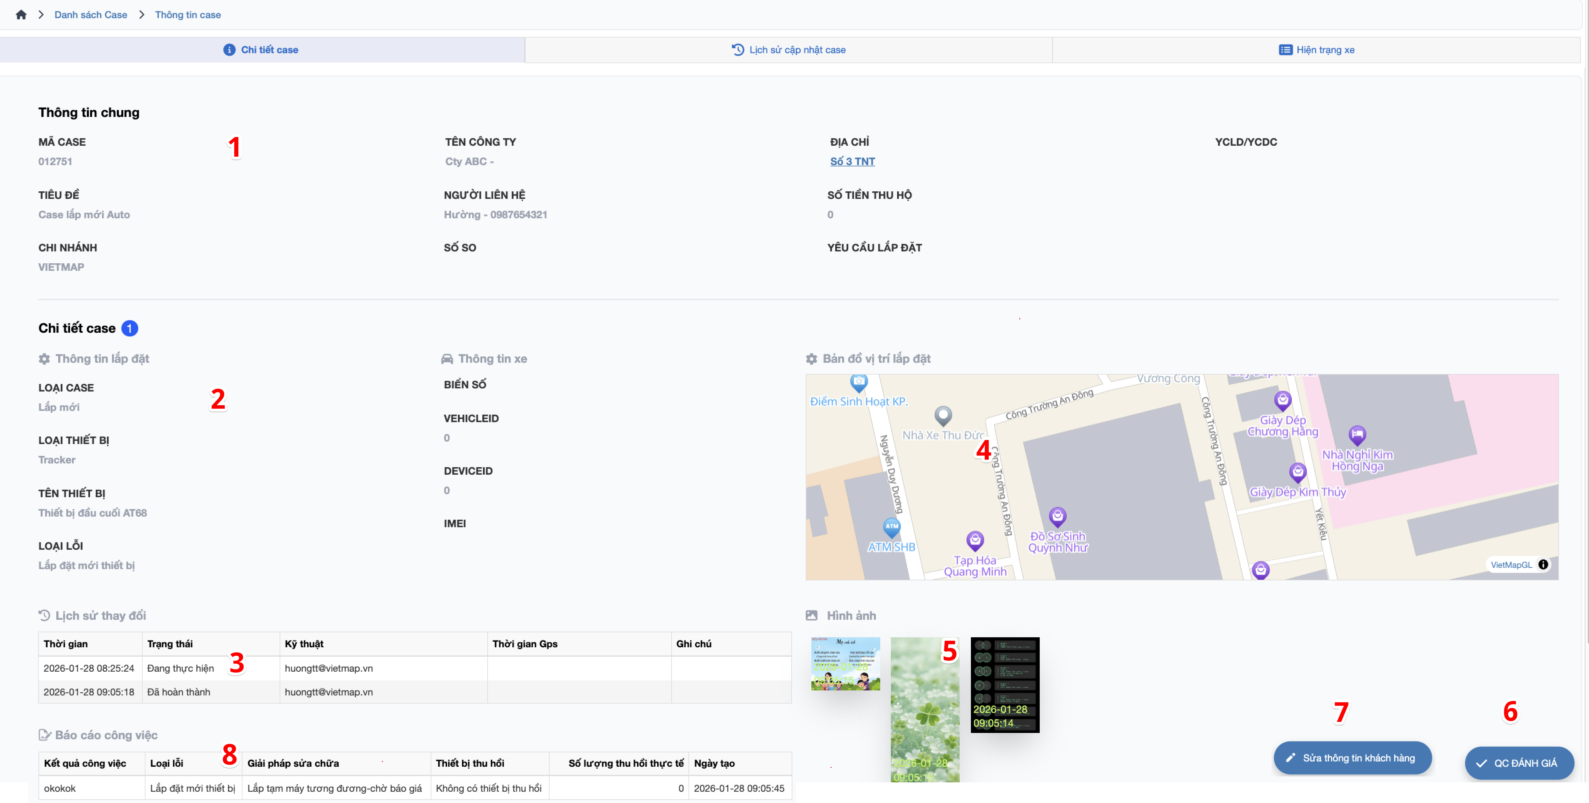Click the list icon in Hiện trạng xe tab
1589x803 pixels.
click(x=1286, y=49)
